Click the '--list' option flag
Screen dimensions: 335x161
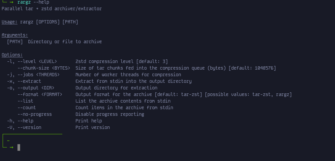25,101
